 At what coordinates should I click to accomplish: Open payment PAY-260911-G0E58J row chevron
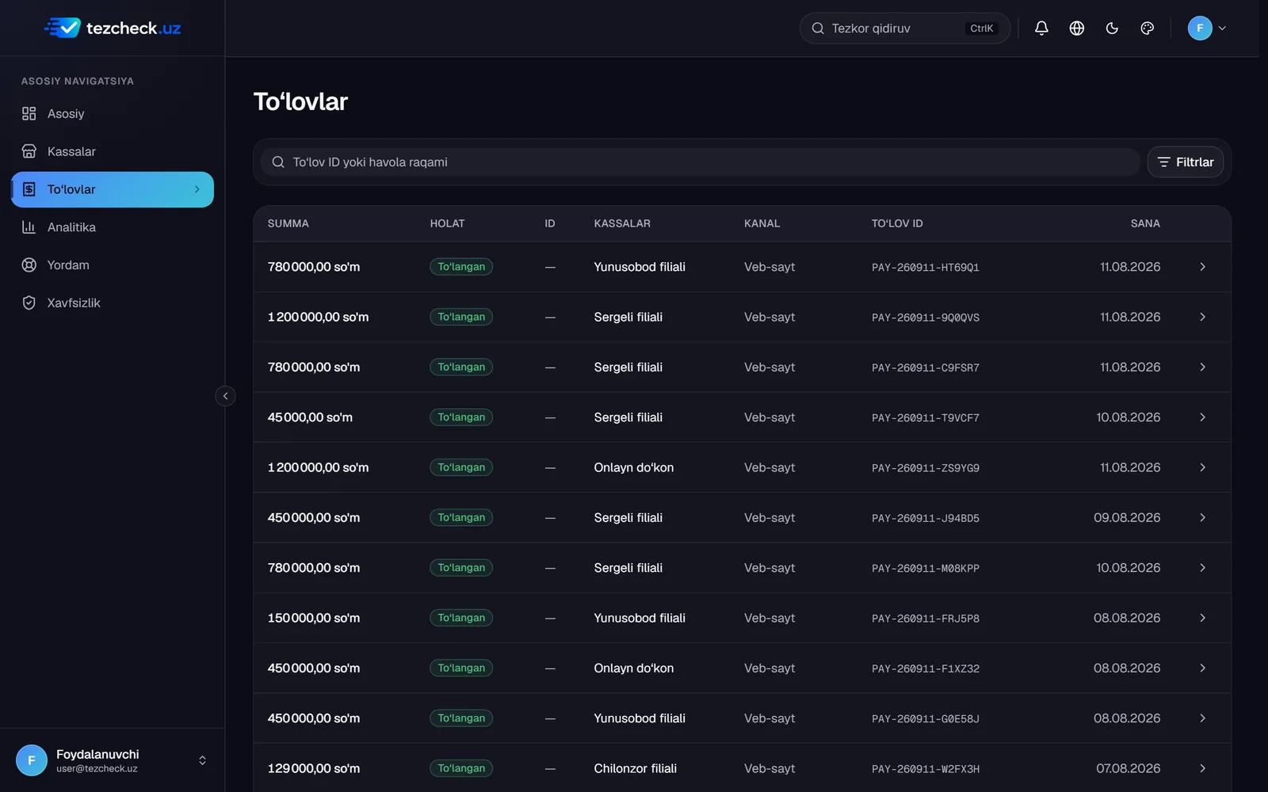tap(1202, 718)
